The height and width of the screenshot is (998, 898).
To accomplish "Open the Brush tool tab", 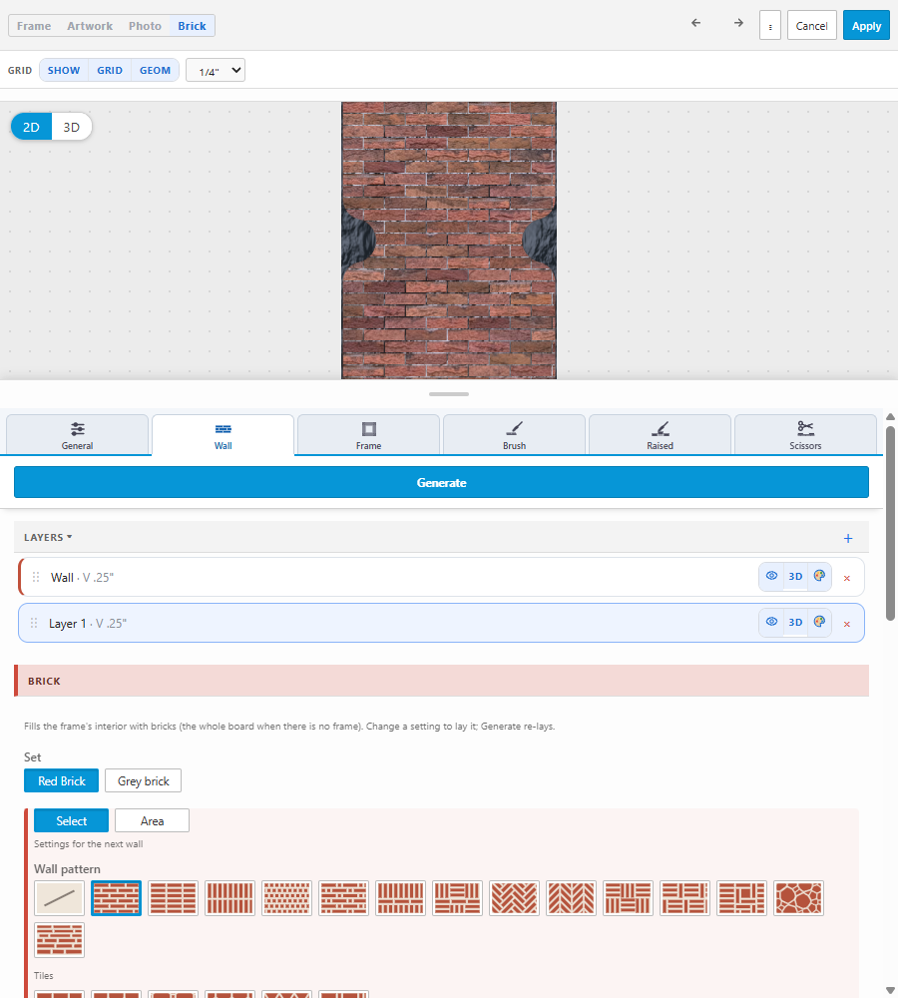I will click(x=514, y=435).
